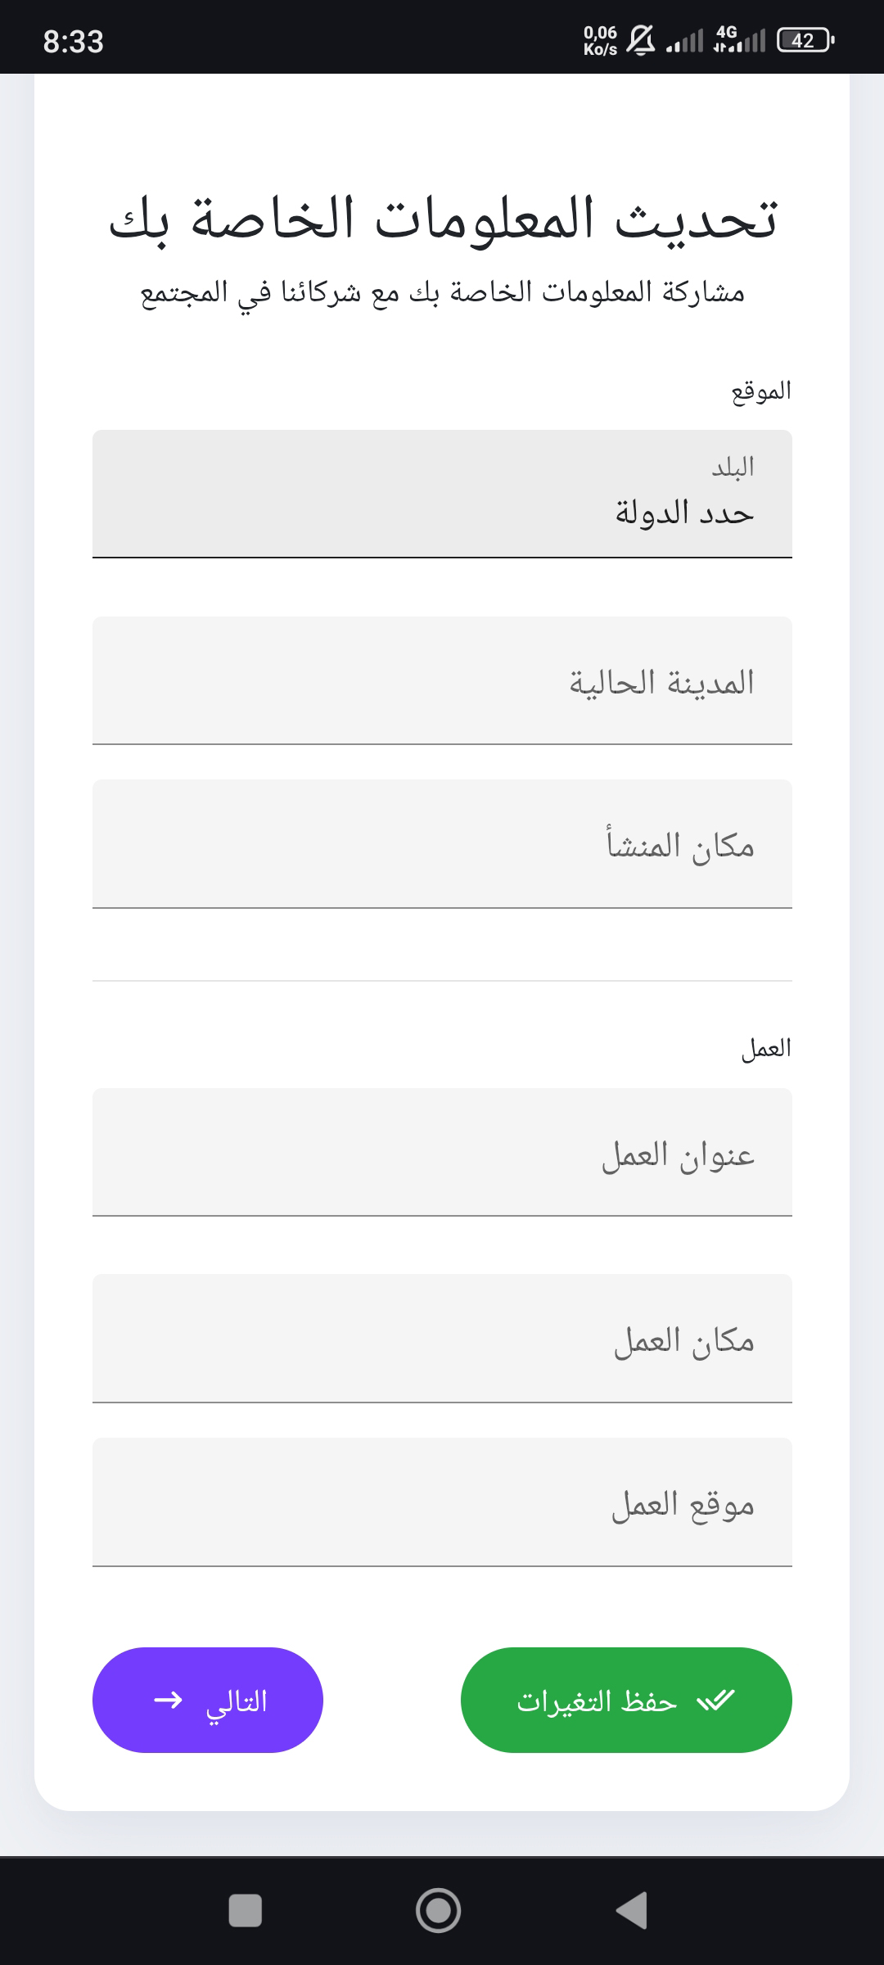Click the مكان المنشأ input field

(x=442, y=844)
